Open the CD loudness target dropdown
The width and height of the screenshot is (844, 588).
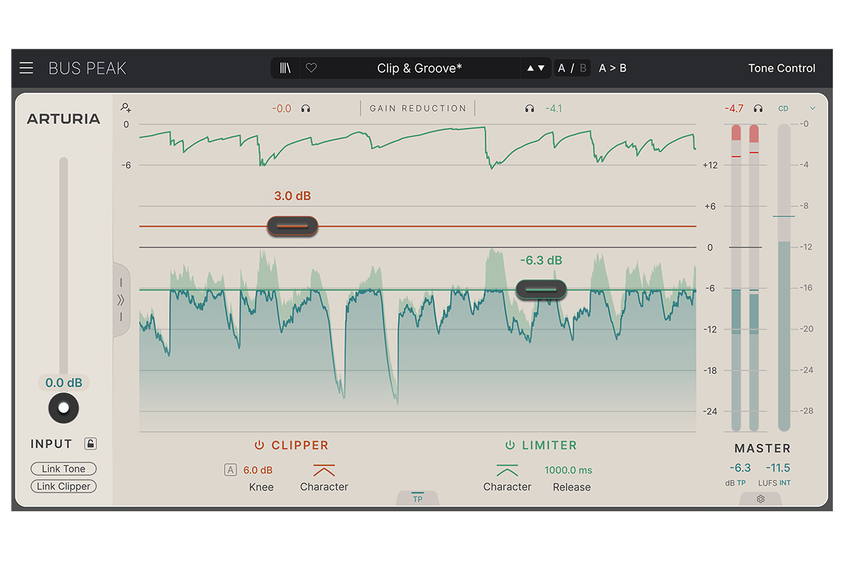[797, 109]
